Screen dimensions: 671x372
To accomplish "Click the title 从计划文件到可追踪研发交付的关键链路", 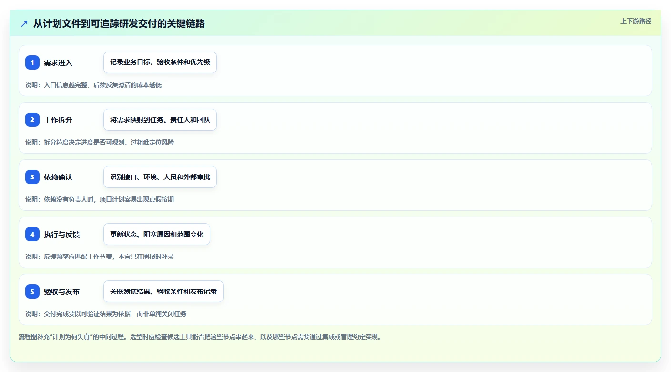I will click(119, 24).
